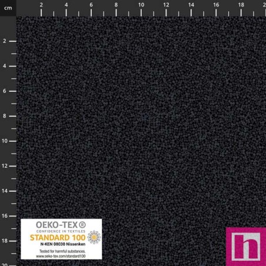Click the magenta 'h' logo icon

click(x=246, y=247)
